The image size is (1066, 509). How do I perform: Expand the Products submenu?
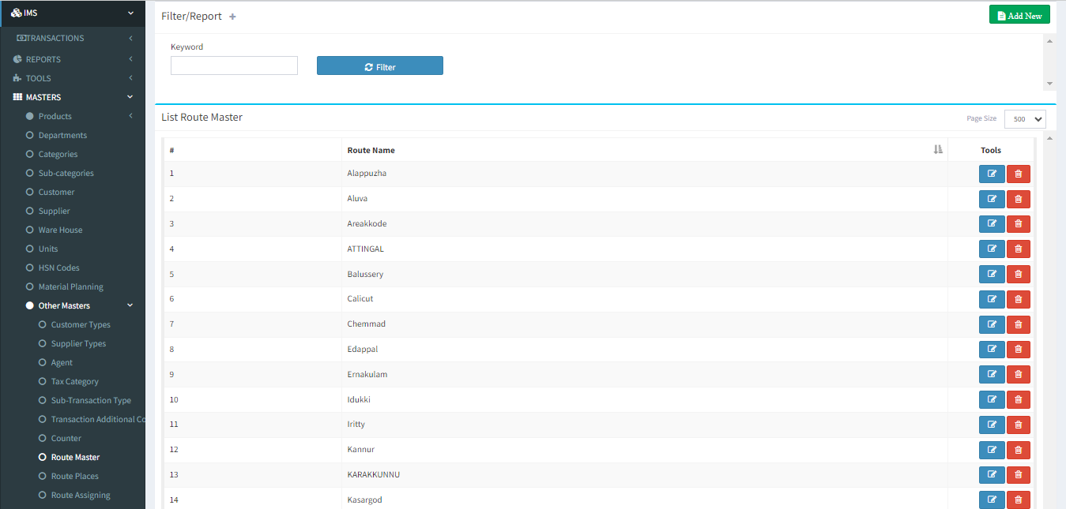click(x=130, y=116)
